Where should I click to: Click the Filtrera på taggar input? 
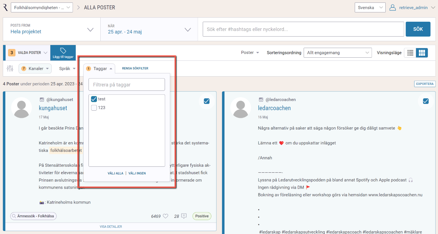(x=127, y=85)
